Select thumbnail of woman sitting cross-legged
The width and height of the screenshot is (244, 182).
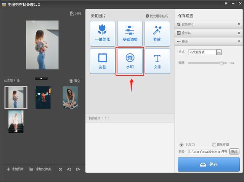(x=70, y=97)
